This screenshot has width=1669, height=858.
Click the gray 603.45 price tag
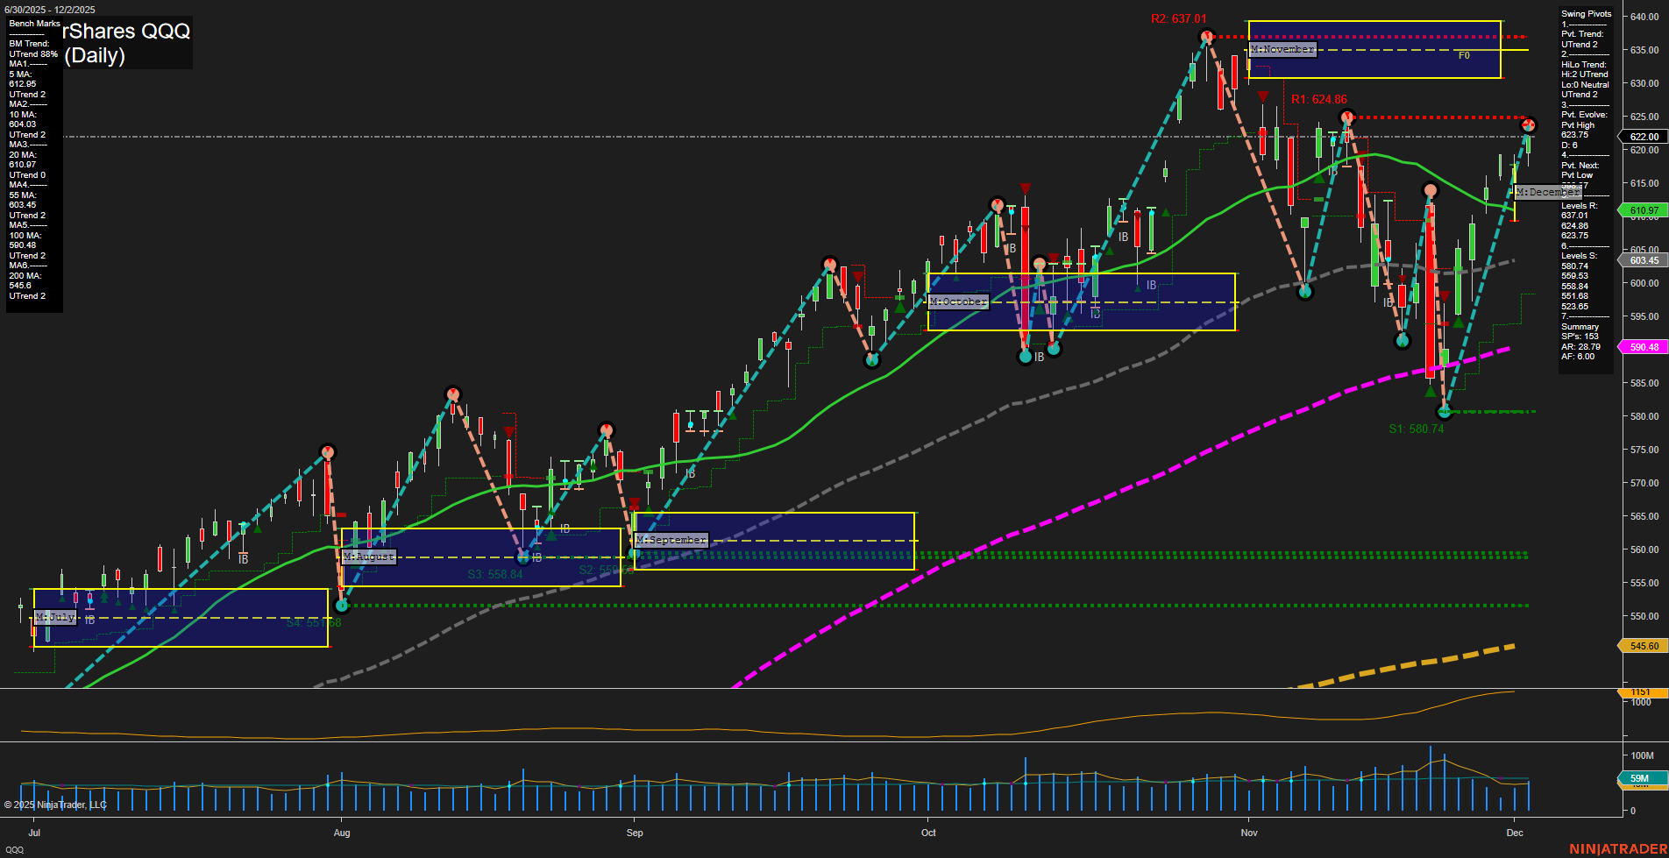pyautogui.click(x=1644, y=260)
